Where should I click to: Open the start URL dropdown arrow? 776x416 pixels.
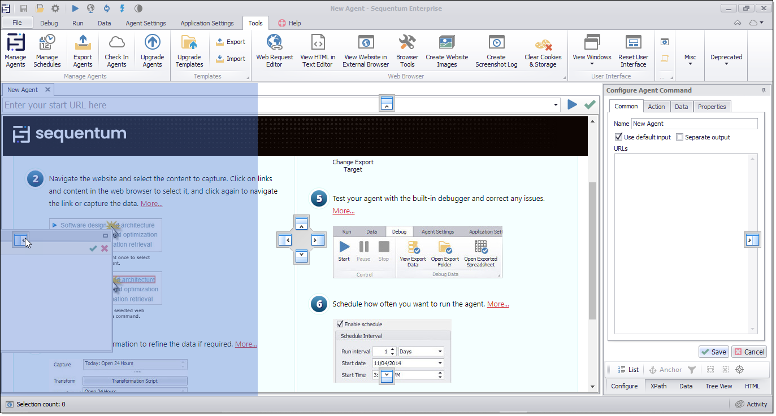pos(557,105)
